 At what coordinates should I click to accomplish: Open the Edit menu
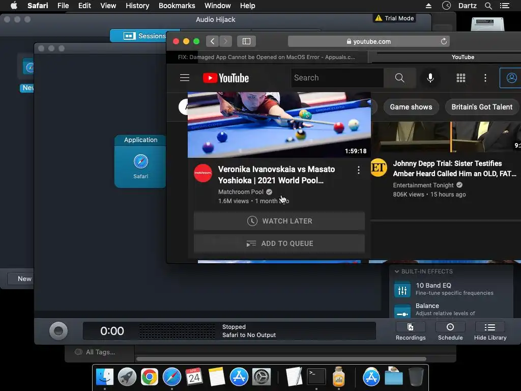click(84, 6)
